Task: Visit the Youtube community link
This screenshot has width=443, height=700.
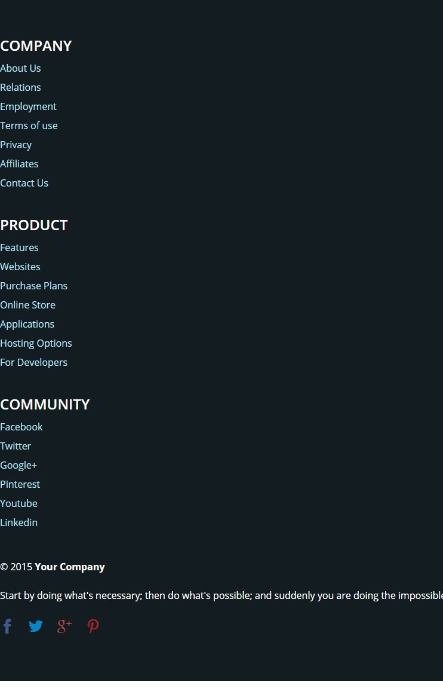Action: coord(19,503)
